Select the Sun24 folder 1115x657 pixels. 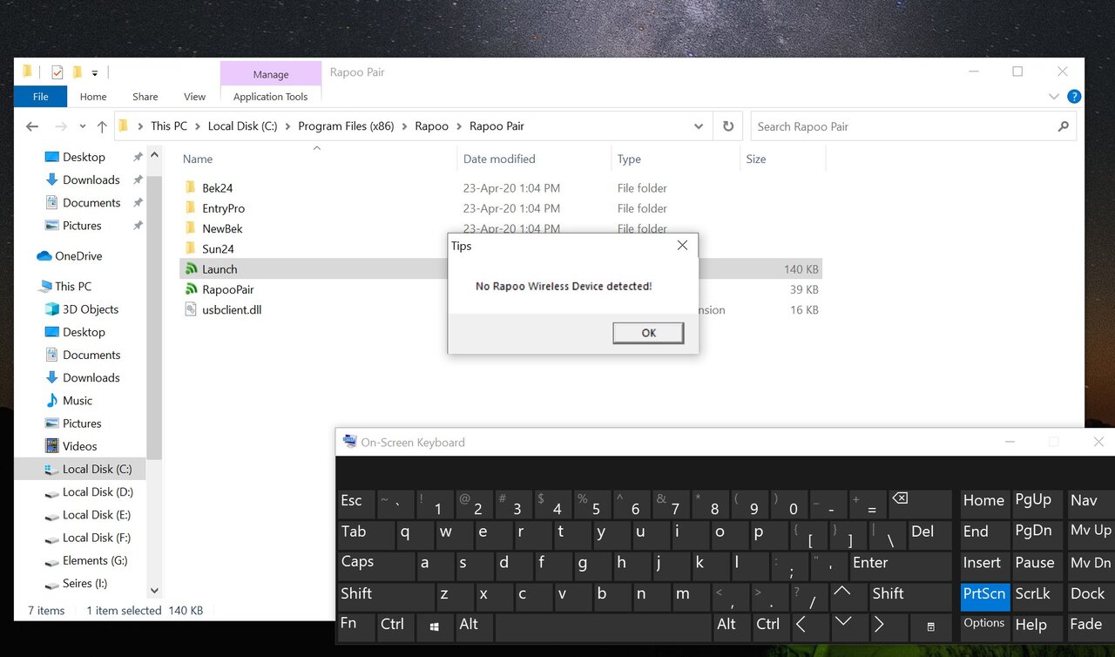(218, 248)
